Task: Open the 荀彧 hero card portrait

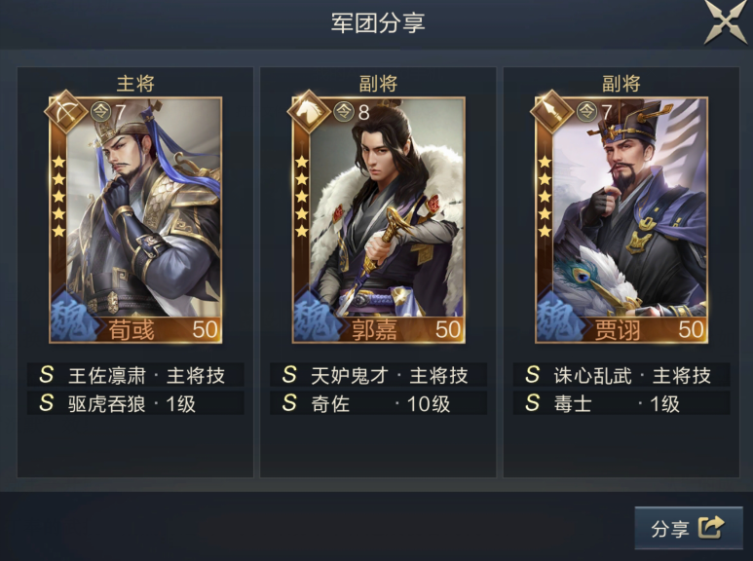Action: pyautogui.click(x=135, y=220)
